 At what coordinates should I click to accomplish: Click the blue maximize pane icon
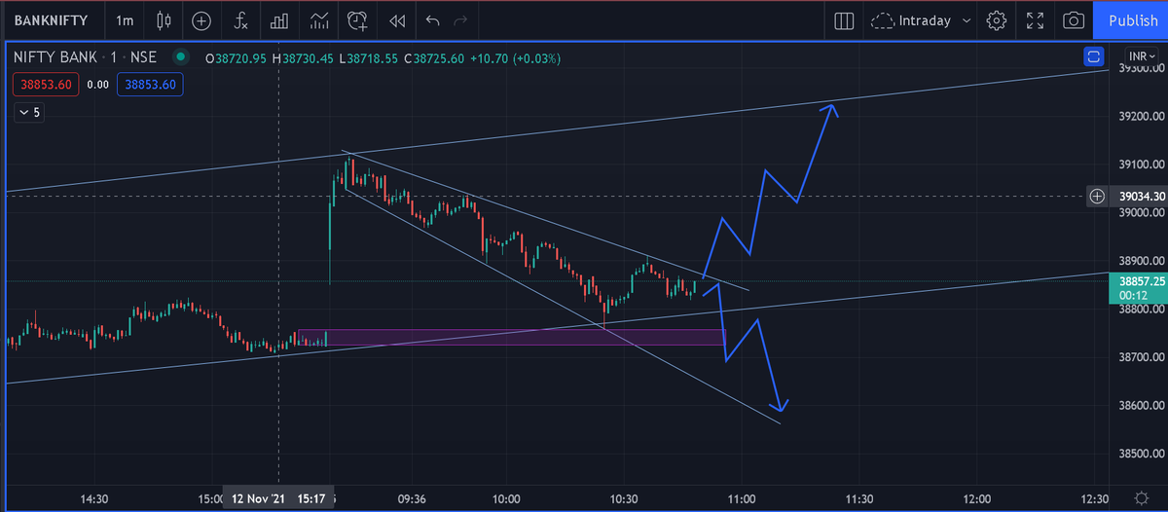(1093, 57)
